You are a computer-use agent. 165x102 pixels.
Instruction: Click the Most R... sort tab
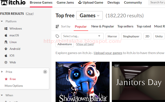(x=160, y=26)
